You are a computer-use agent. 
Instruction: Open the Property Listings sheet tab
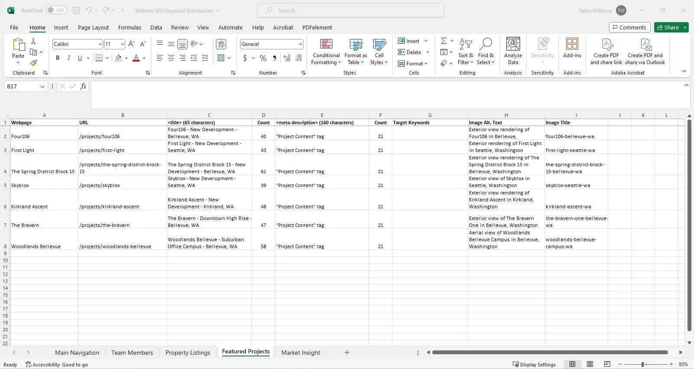click(x=188, y=353)
